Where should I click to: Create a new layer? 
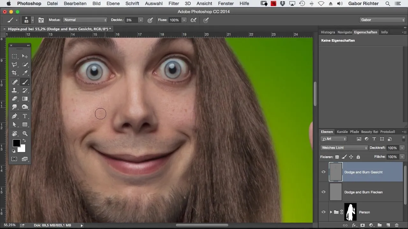388,225
